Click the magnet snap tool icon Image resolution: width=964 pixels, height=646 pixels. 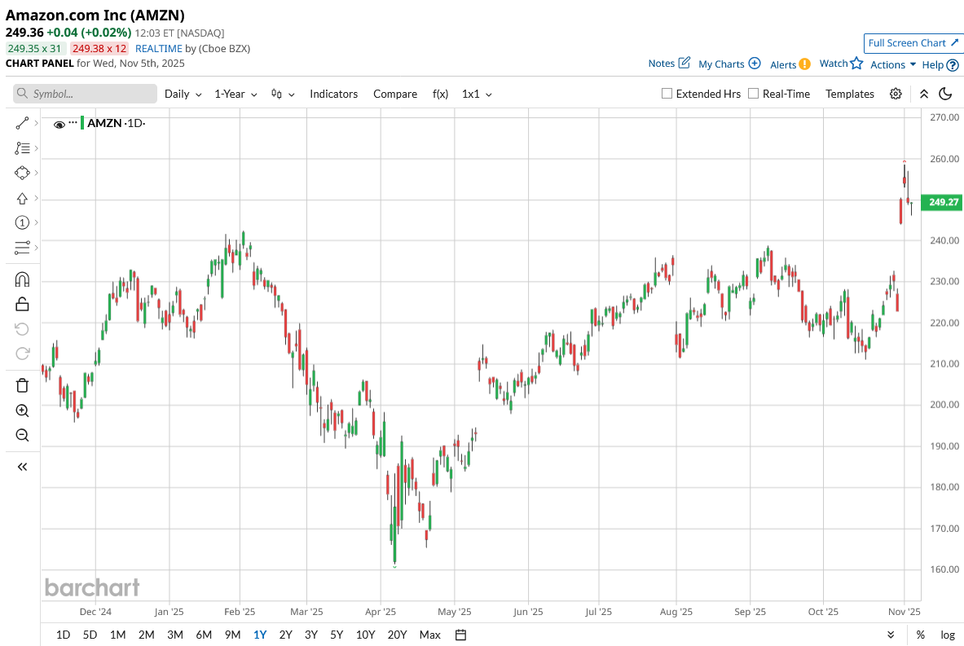pos(22,279)
